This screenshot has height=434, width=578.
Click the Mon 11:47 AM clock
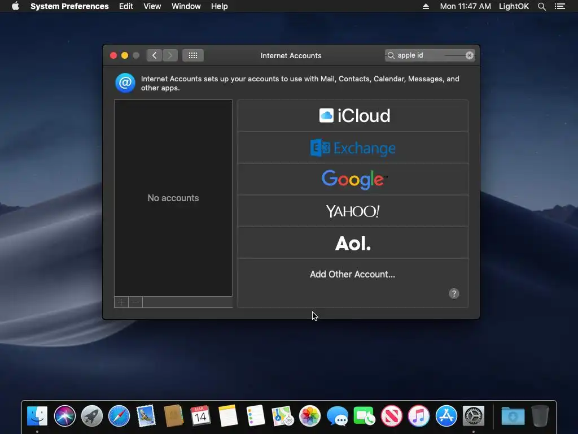[465, 6]
